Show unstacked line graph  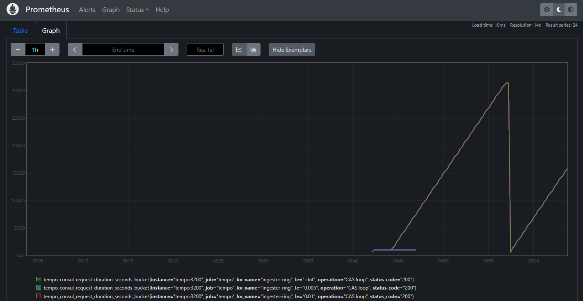[x=239, y=50]
